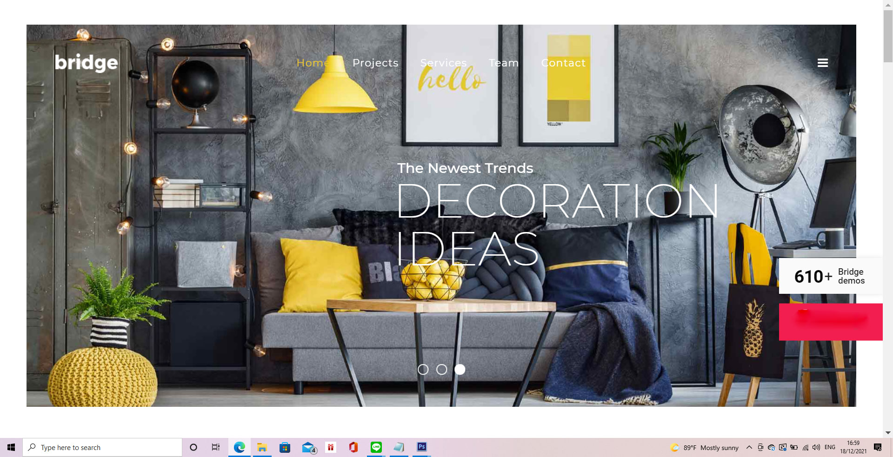Screen dimensions: 893x457
Task: Open the Services menu item
Action: click(443, 63)
